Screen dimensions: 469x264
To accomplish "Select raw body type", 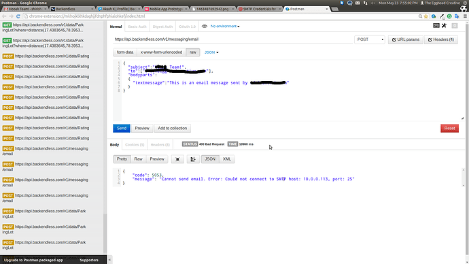I will point(192,52).
